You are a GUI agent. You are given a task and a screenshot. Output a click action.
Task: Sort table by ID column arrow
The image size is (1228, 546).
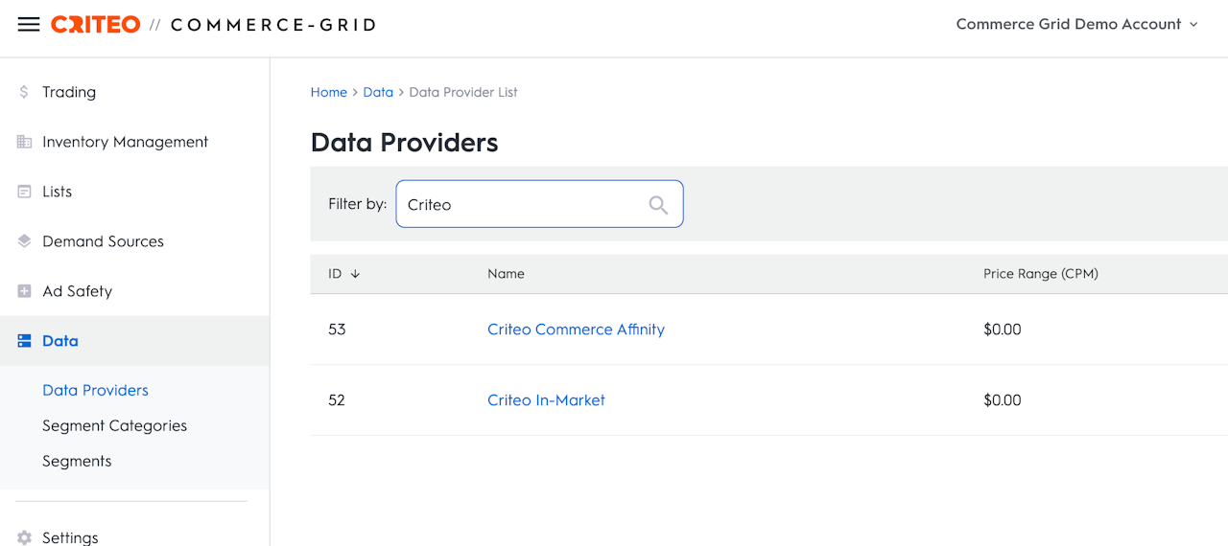tap(355, 274)
